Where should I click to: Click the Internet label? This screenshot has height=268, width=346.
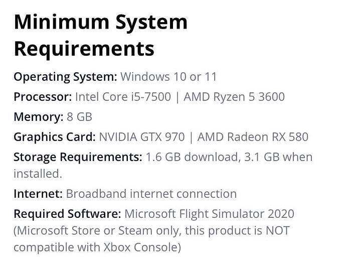tap(38, 194)
